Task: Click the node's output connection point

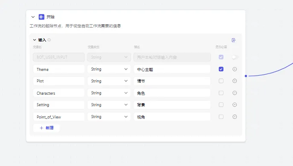Action: [246, 76]
